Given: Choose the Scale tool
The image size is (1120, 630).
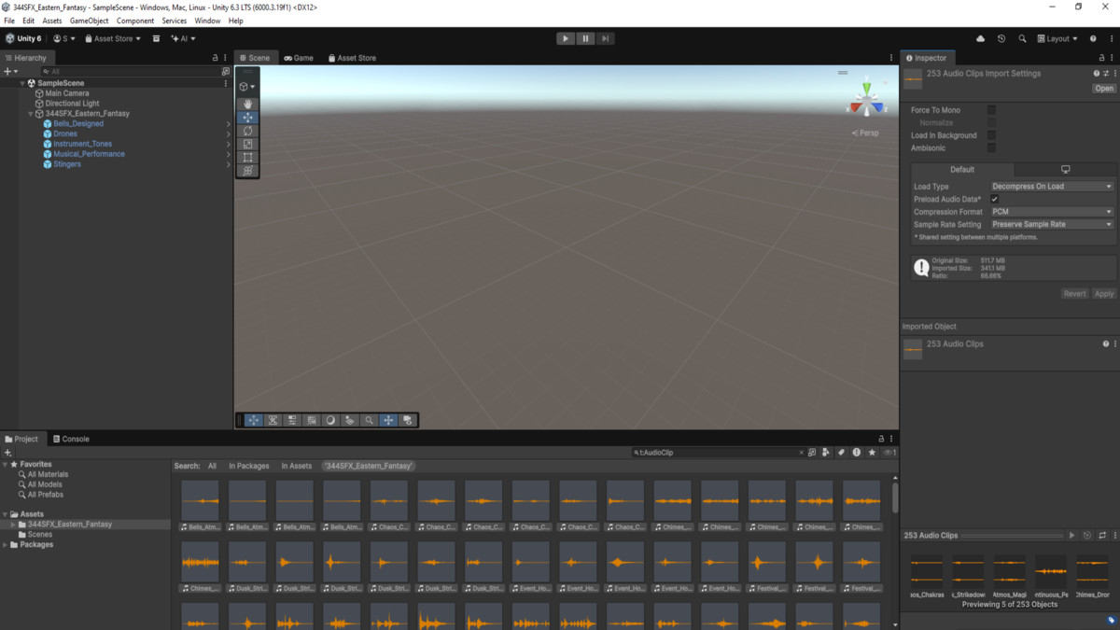Looking at the screenshot, I should click(247, 145).
